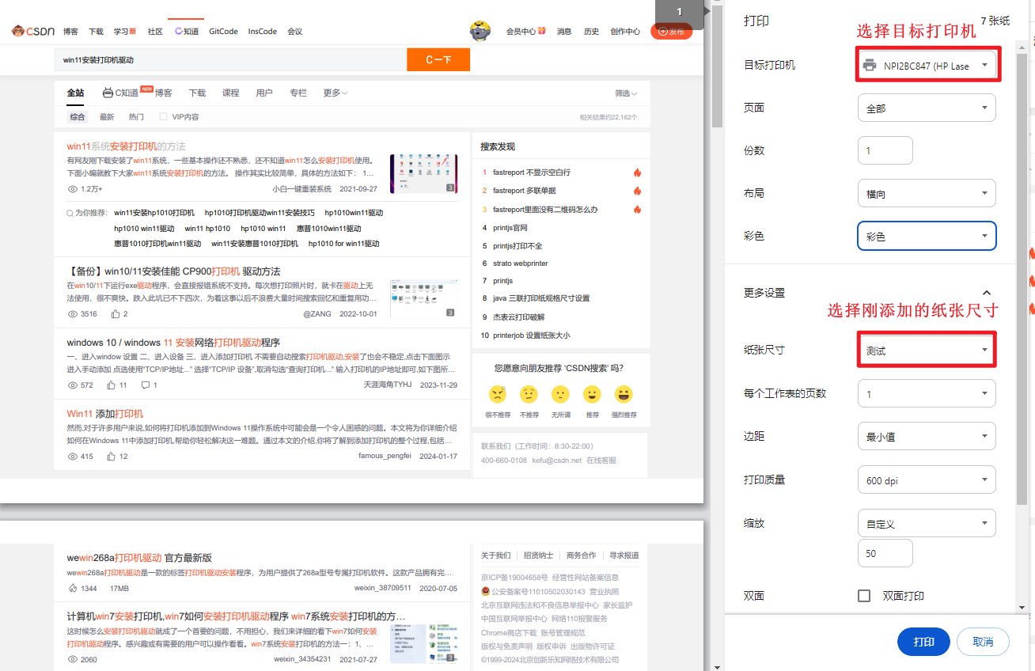Open the 边距 margins dropdown showing 最小值
Image resolution: width=1035 pixels, height=671 pixels.
click(927, 436)
